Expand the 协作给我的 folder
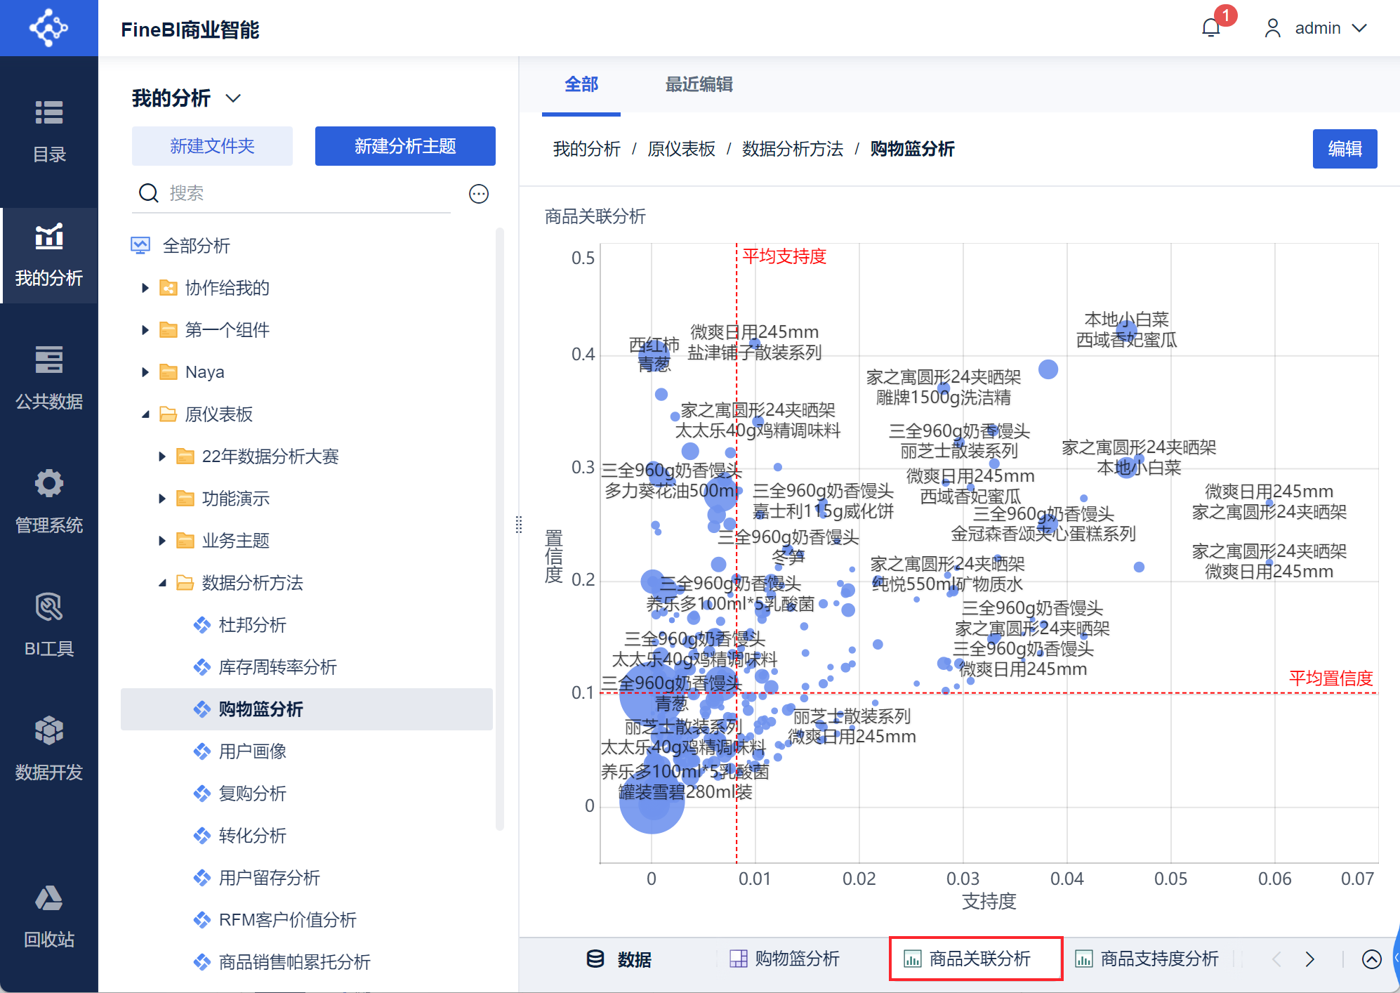The width and height of the screenshot is (1400, 993). click(x=145, y=288)
